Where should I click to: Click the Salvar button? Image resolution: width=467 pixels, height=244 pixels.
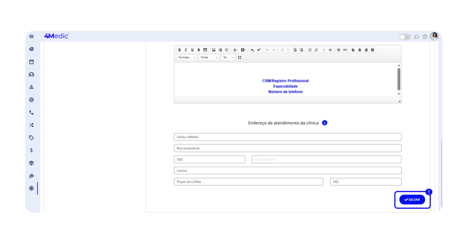pos(412,199)
